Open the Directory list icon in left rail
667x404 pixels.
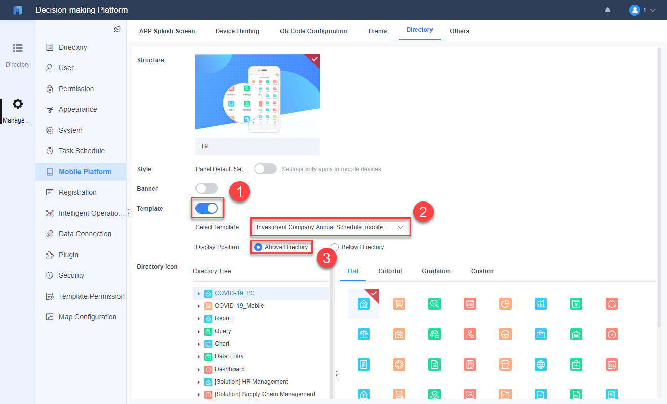tap(18, 48)
